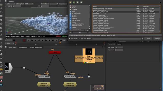The width and height of the screenshot is (163, 91).
Task: Switch to the Viewer1 tab
Action: pyautogui.click(x=11, y=1)
